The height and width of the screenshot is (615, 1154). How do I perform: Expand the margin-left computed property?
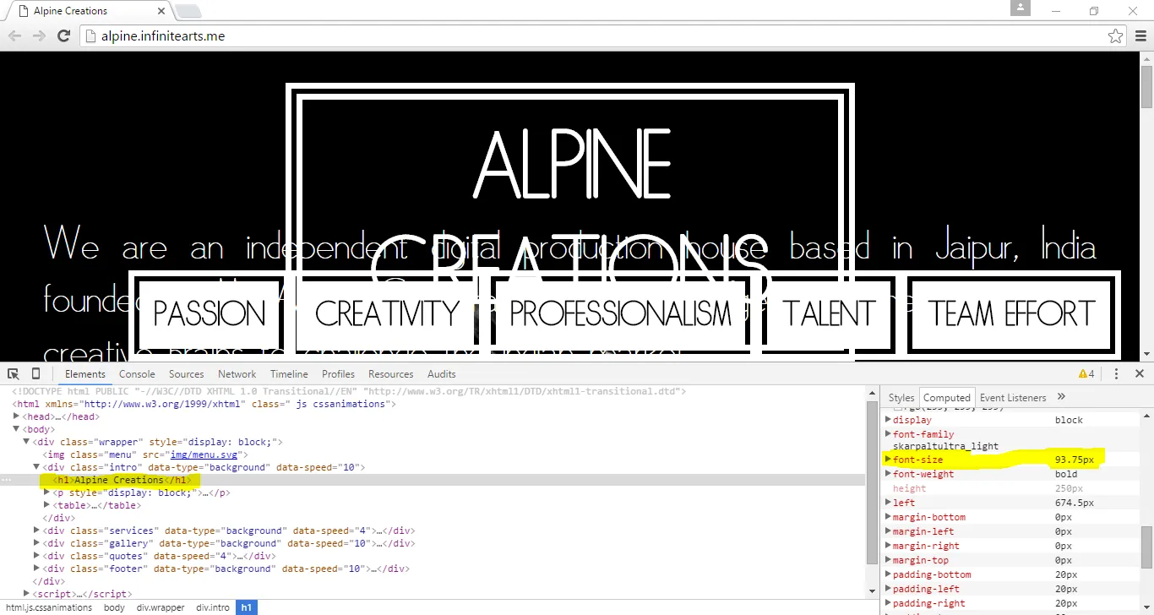(888, 531)
